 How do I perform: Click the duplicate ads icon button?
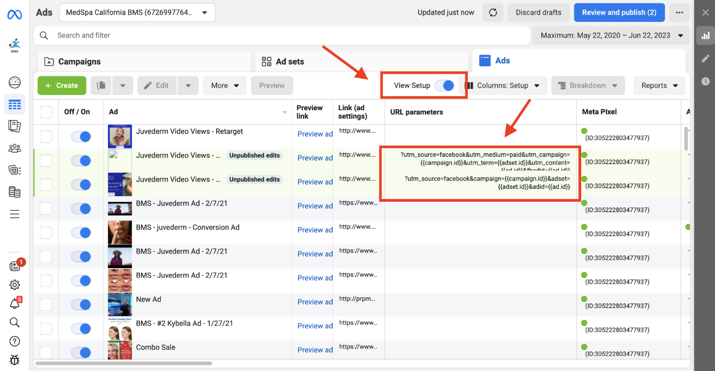point(101,85)
